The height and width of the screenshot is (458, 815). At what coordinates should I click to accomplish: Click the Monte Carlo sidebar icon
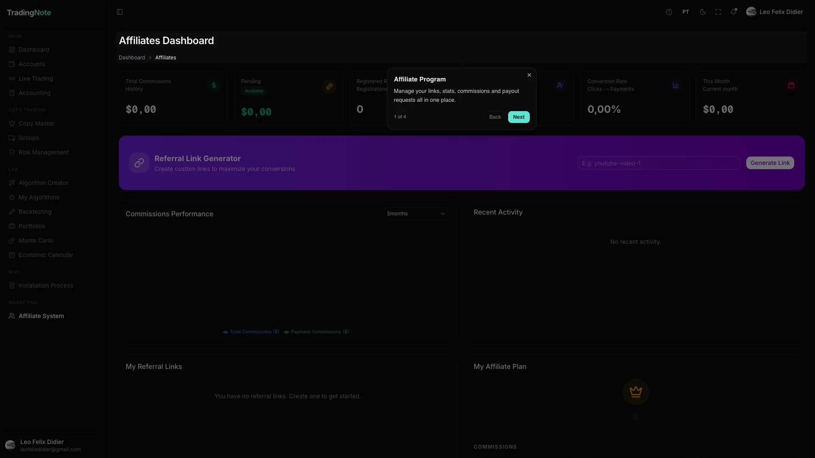click(x=12, y=240)
